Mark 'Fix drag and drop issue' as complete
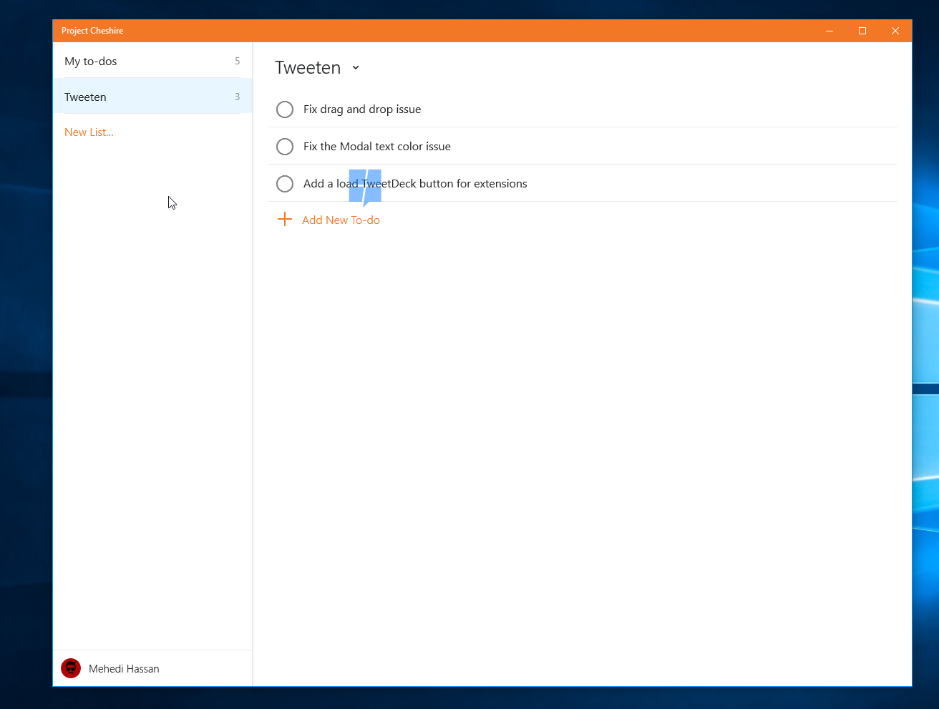 pyautogui.click(x=285, y=109)
